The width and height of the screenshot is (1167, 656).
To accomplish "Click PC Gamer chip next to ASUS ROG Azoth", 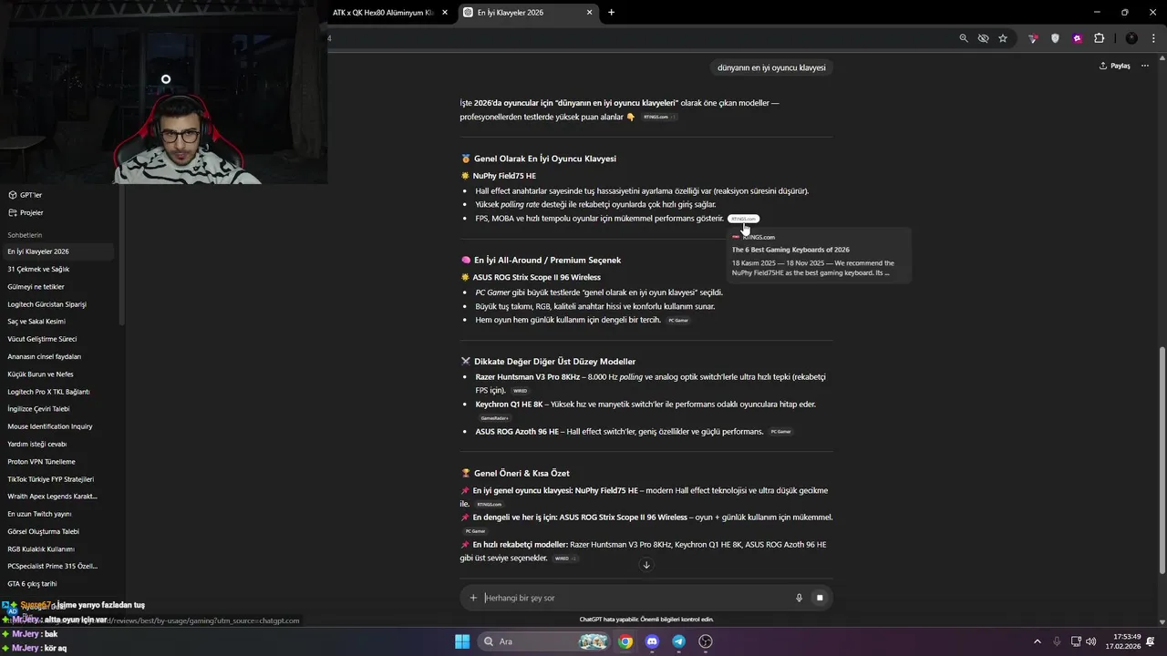I will tap(780, 432).
